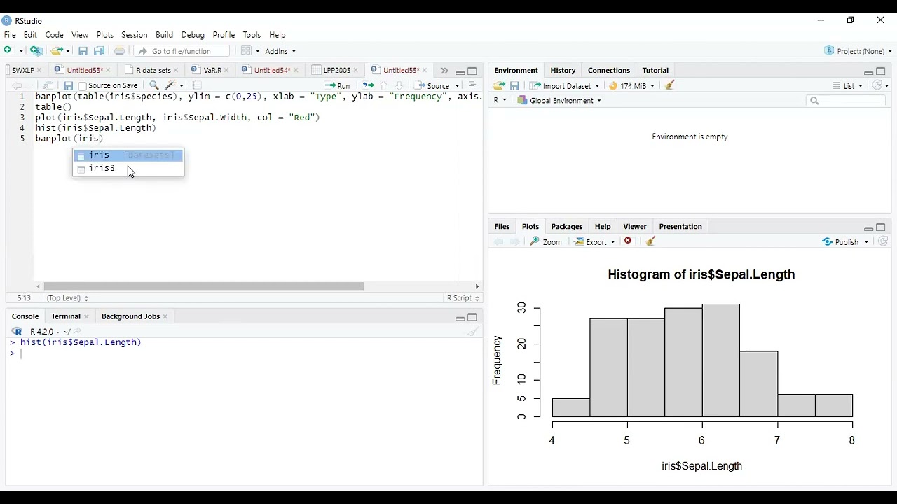This screenshot has width=897, height=504.
Task: Expand recent files arrow beside open folder
Action: 69,51
